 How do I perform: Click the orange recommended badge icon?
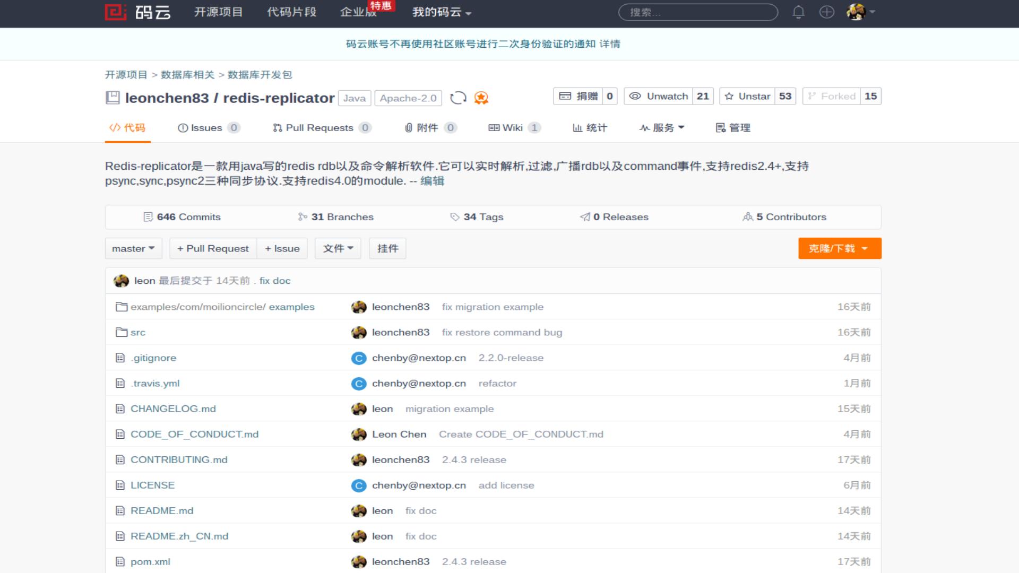point(481,98)
